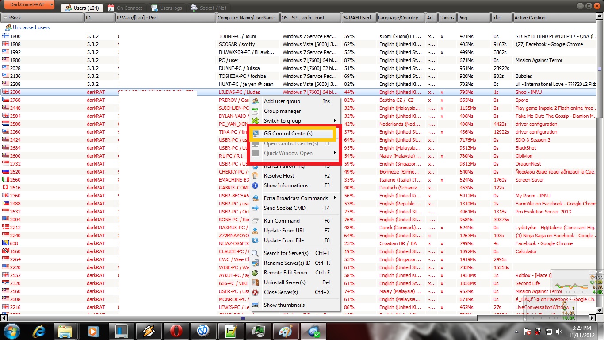Select the HUAT-PC / je yen @ sean entry
The width and height of the screenshot is (604, 340).
(x=246, y=84)
